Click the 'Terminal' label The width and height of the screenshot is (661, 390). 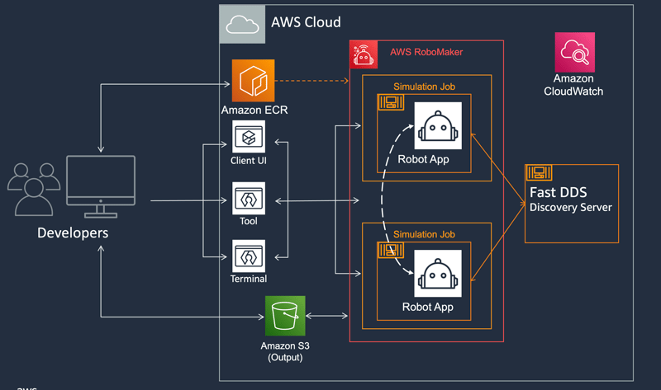click(x=249, y=279)
